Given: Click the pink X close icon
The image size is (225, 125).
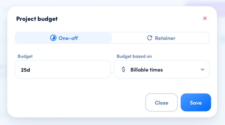Looking at the screenshot, I should pos(205,18).
